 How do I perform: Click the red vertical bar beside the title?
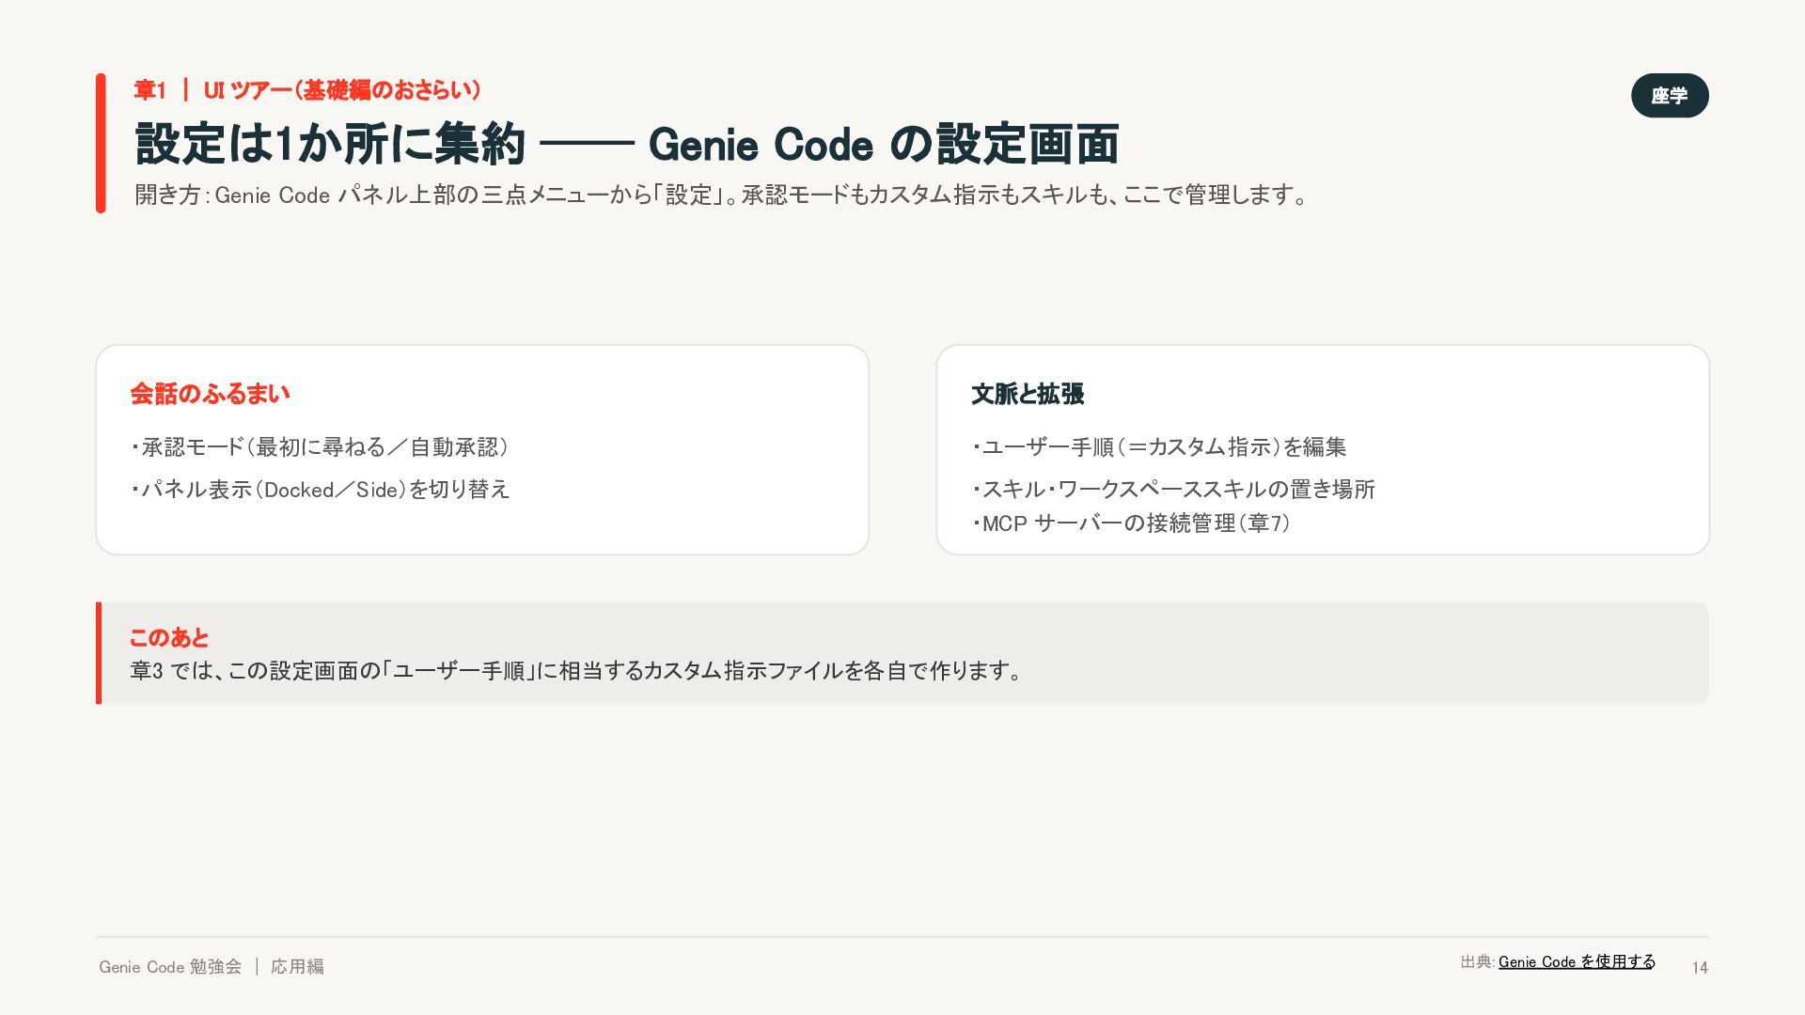pyautogui.click(x=101, y=143)
